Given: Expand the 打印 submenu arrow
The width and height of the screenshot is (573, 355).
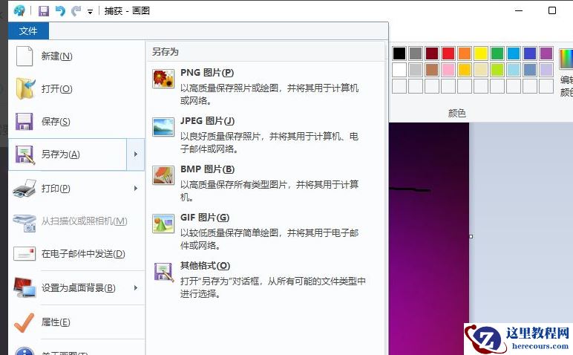Looking at the screenshot, I should click(136, 189).
